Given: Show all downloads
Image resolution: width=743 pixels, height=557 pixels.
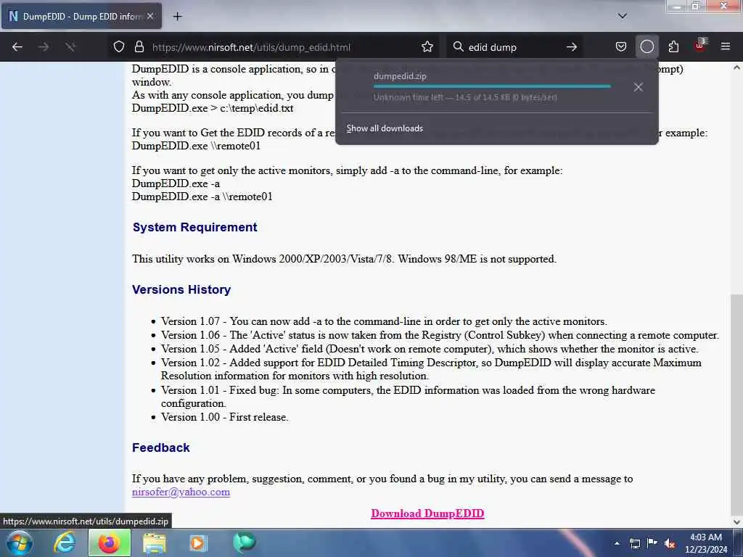Looking at the screenshot, I should (385, 128).
